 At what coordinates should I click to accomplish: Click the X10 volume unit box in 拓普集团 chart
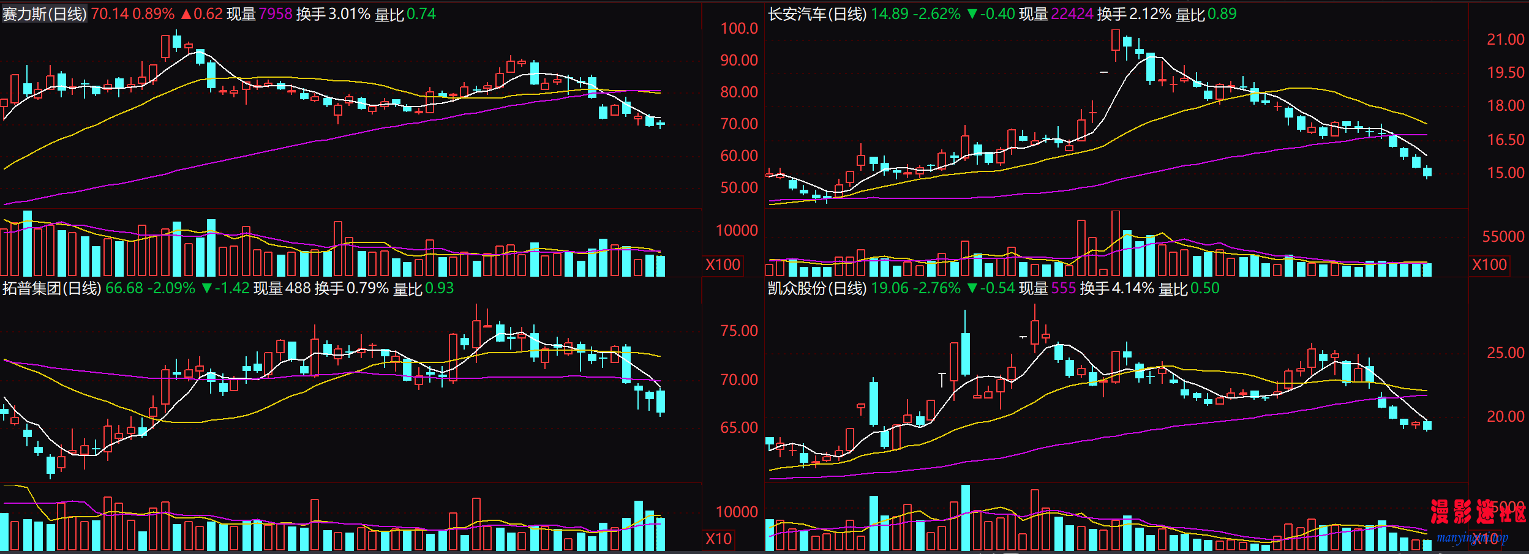[718, 539]
